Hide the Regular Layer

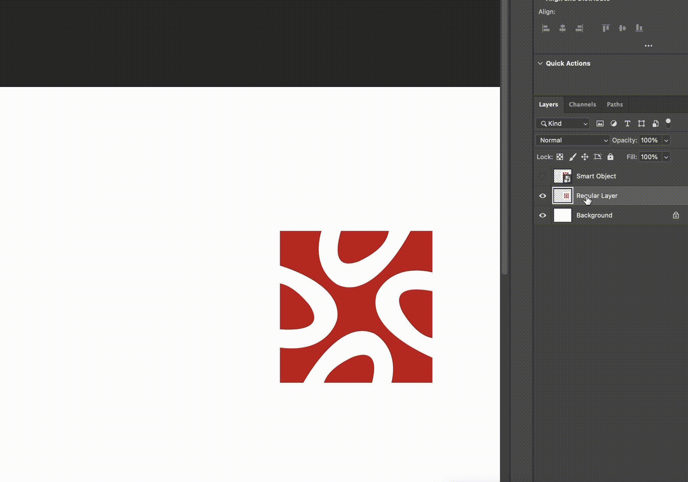[x=543, y=196]
